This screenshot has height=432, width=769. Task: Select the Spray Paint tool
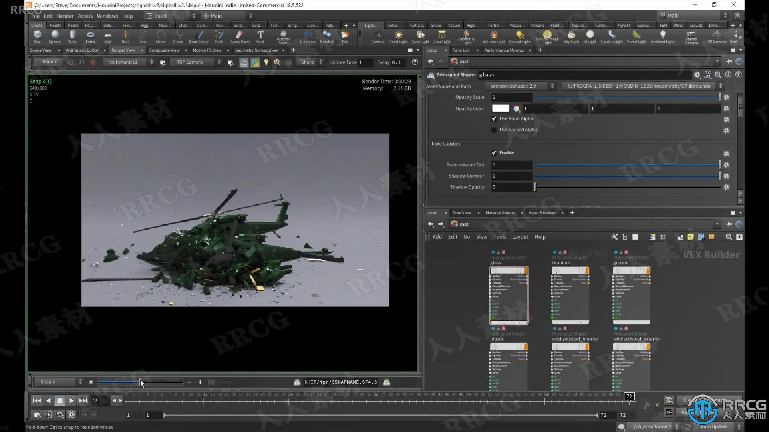(x=240, y=36)
